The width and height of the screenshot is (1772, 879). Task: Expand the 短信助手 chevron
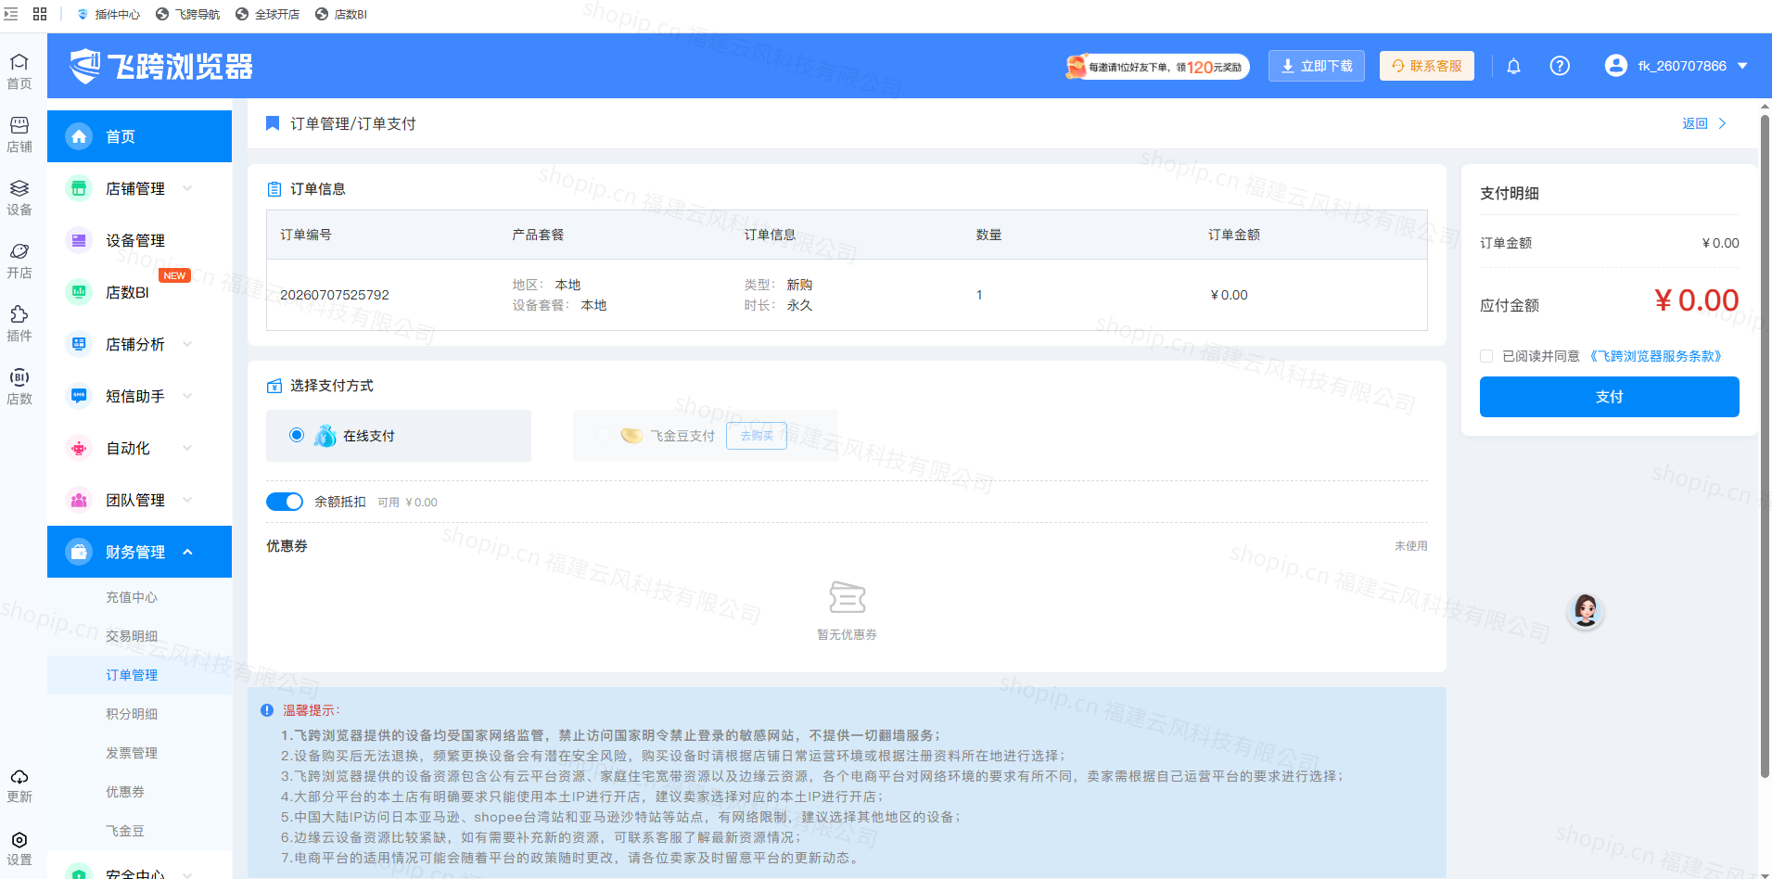(x=187, y=396)
